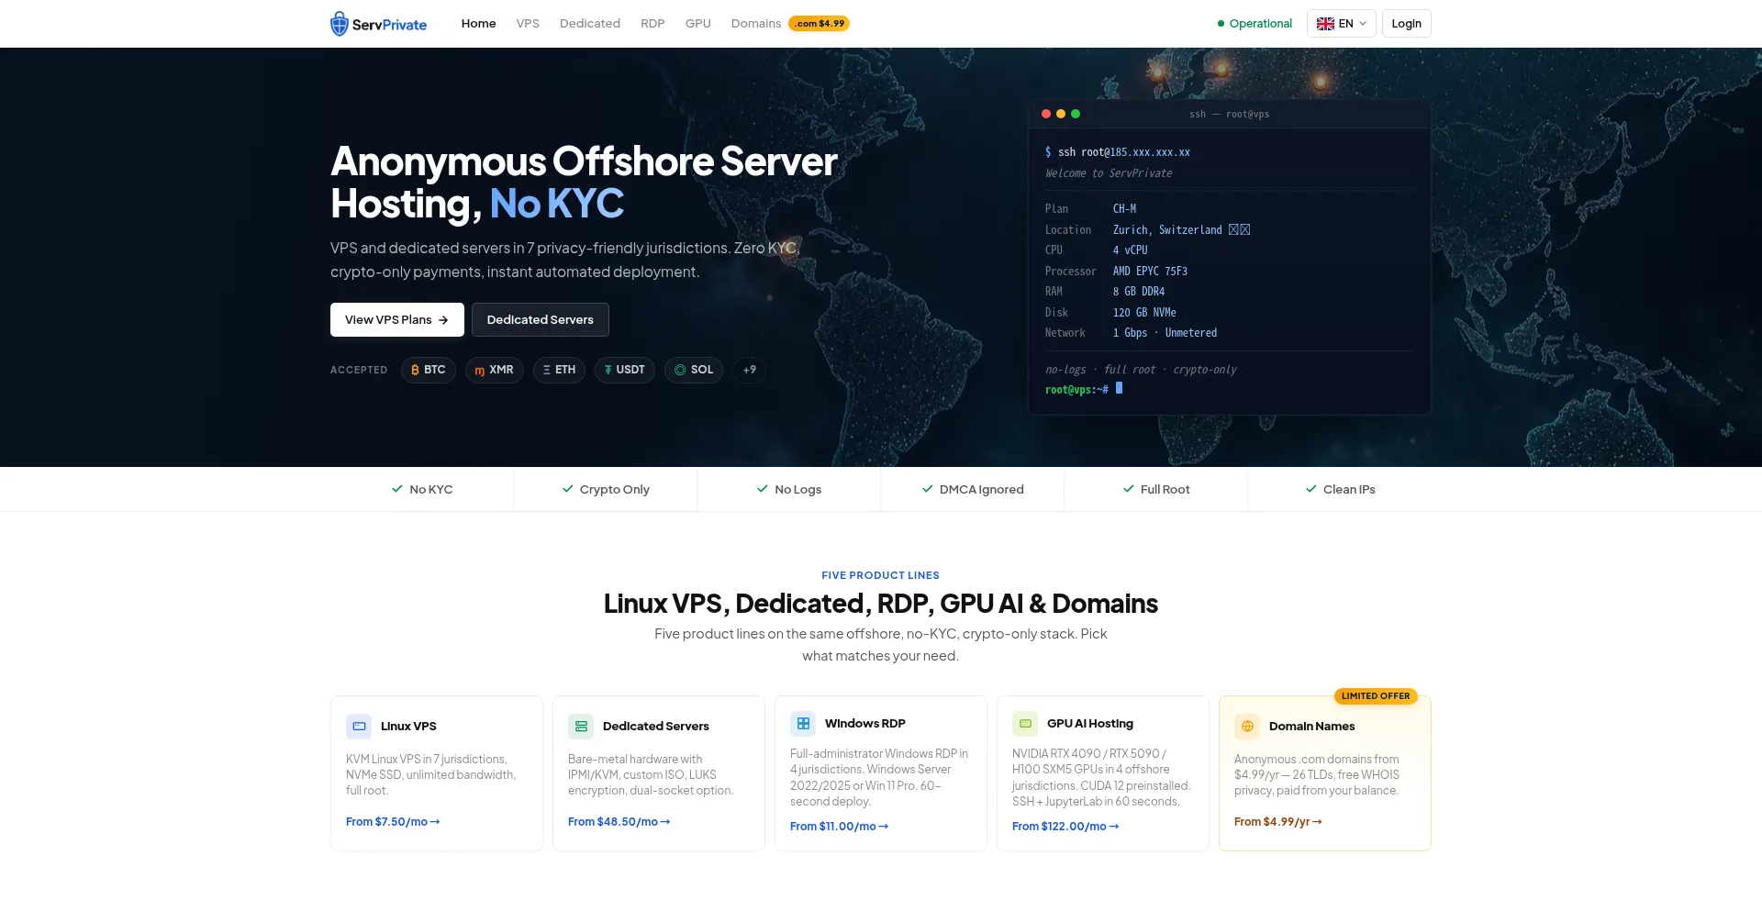
Task: Click the yellow terminal window dot
Action: [x=1061, y=114]
